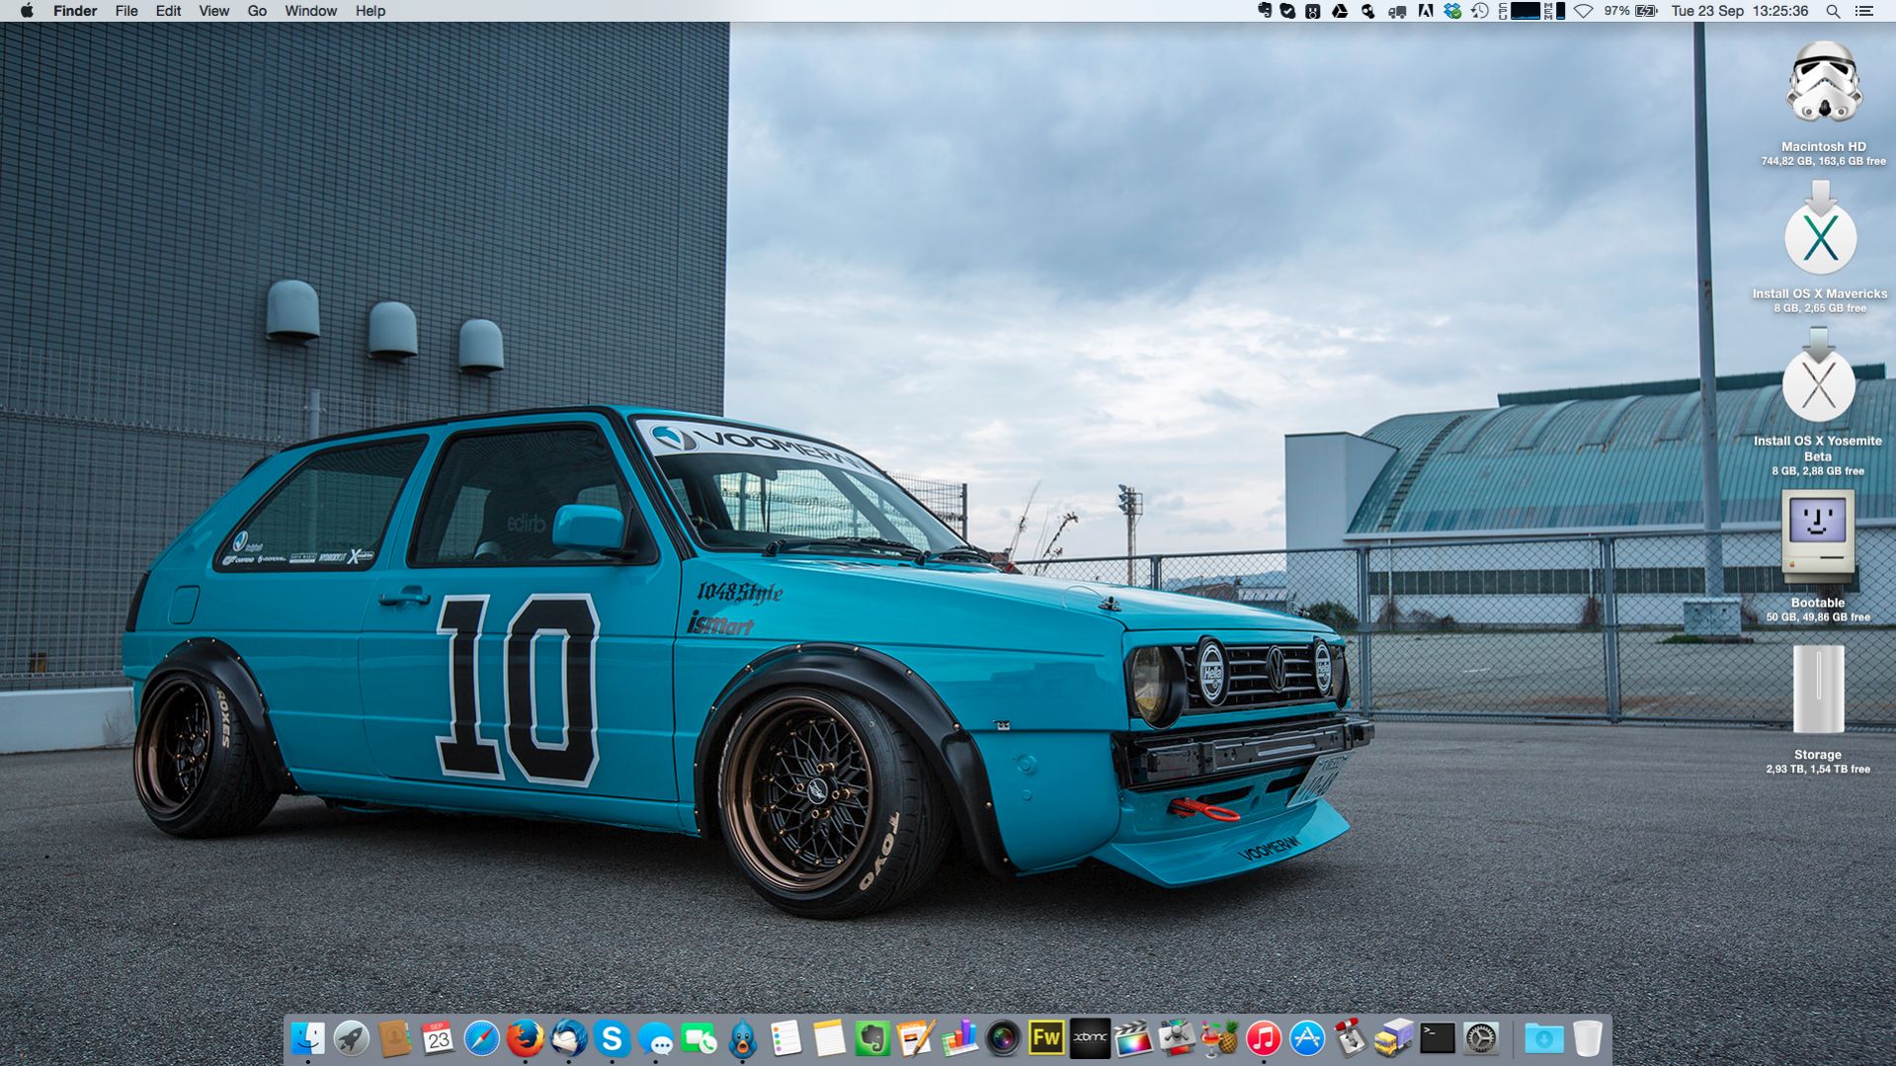Open Contacts address book in Dock
Viewport: 1896px width, 1066px height.
click(x=394, y=1038)
